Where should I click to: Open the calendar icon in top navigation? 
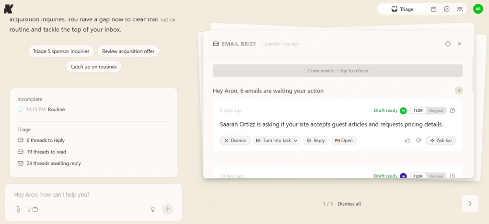tap(433, 9)
